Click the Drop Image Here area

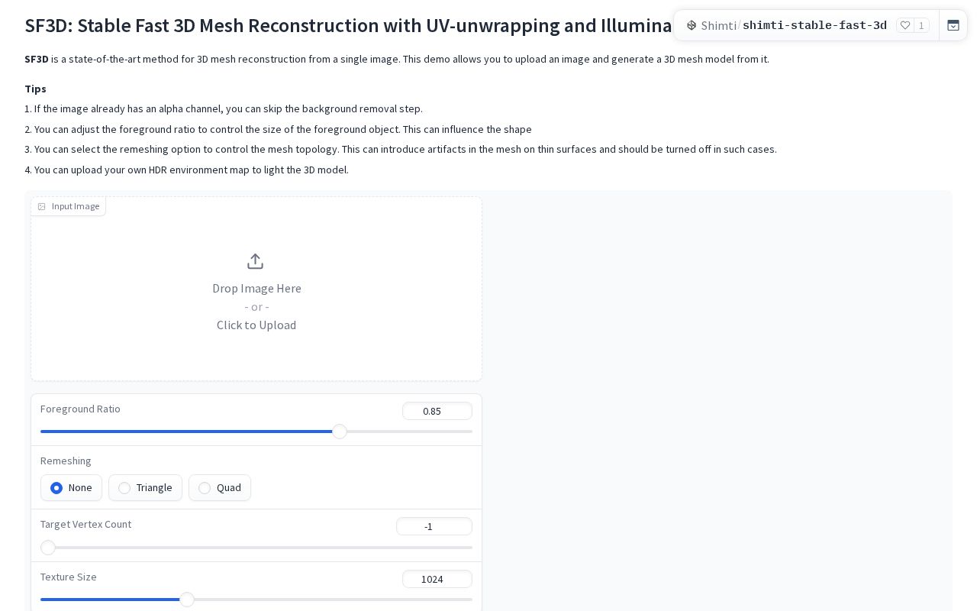[x=256, y=289]
